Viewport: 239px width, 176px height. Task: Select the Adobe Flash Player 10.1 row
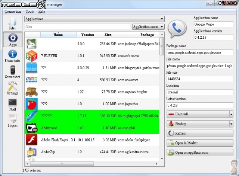point(92,140)
